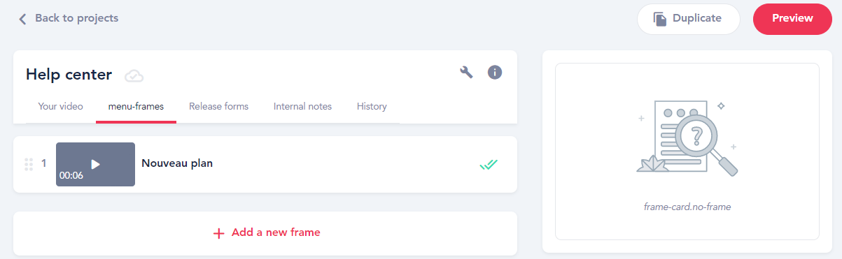Click the red Preview button
Viewport: 842px width, 259px height.
coord(792,19)
